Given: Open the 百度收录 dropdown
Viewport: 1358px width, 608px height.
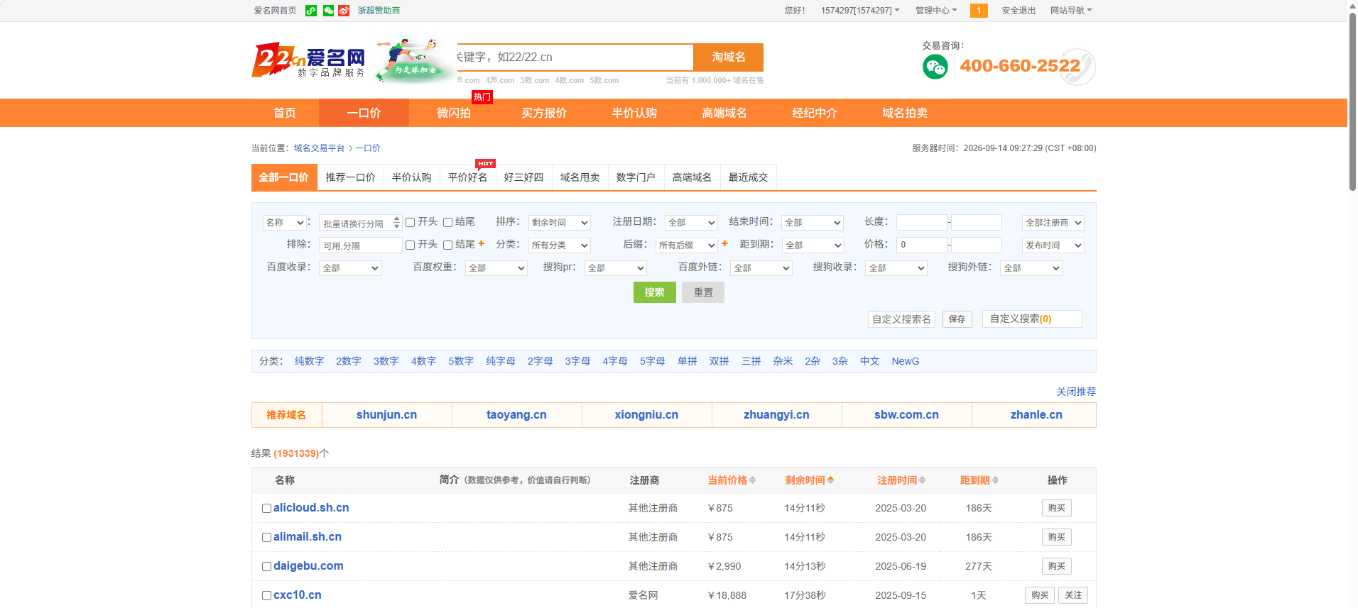Looking at the screenshot, I should pos(350,268).
